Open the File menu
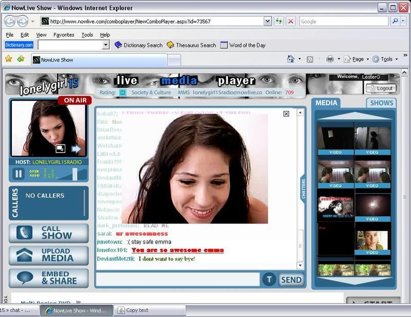This screenshot has height=317, width=411. [9, 34]
